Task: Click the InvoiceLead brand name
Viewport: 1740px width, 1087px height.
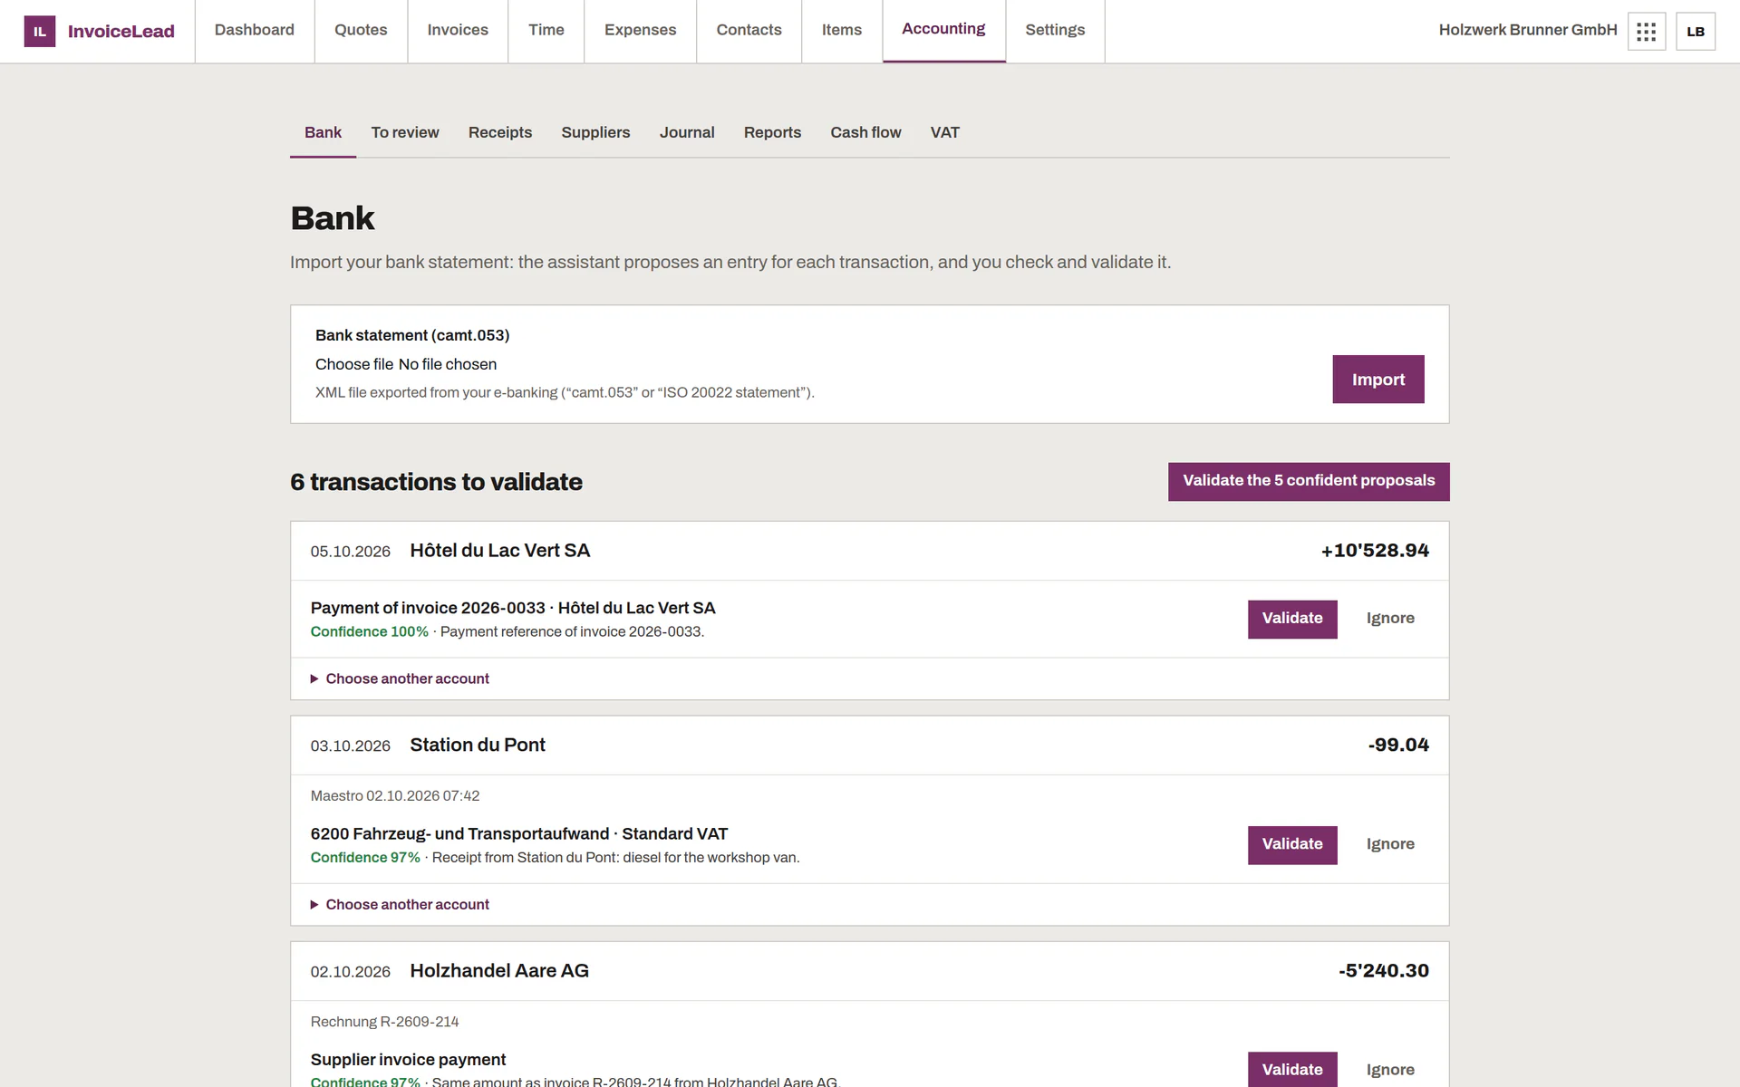Action: tap(121, 32)
